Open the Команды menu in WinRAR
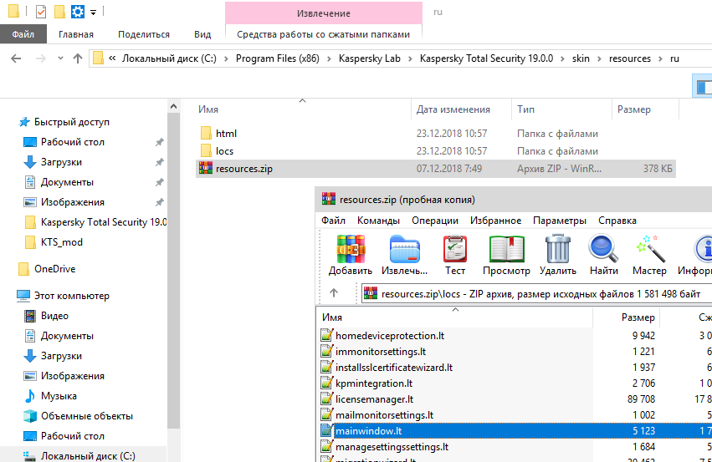The image size is (712, 462). point(378,221)
